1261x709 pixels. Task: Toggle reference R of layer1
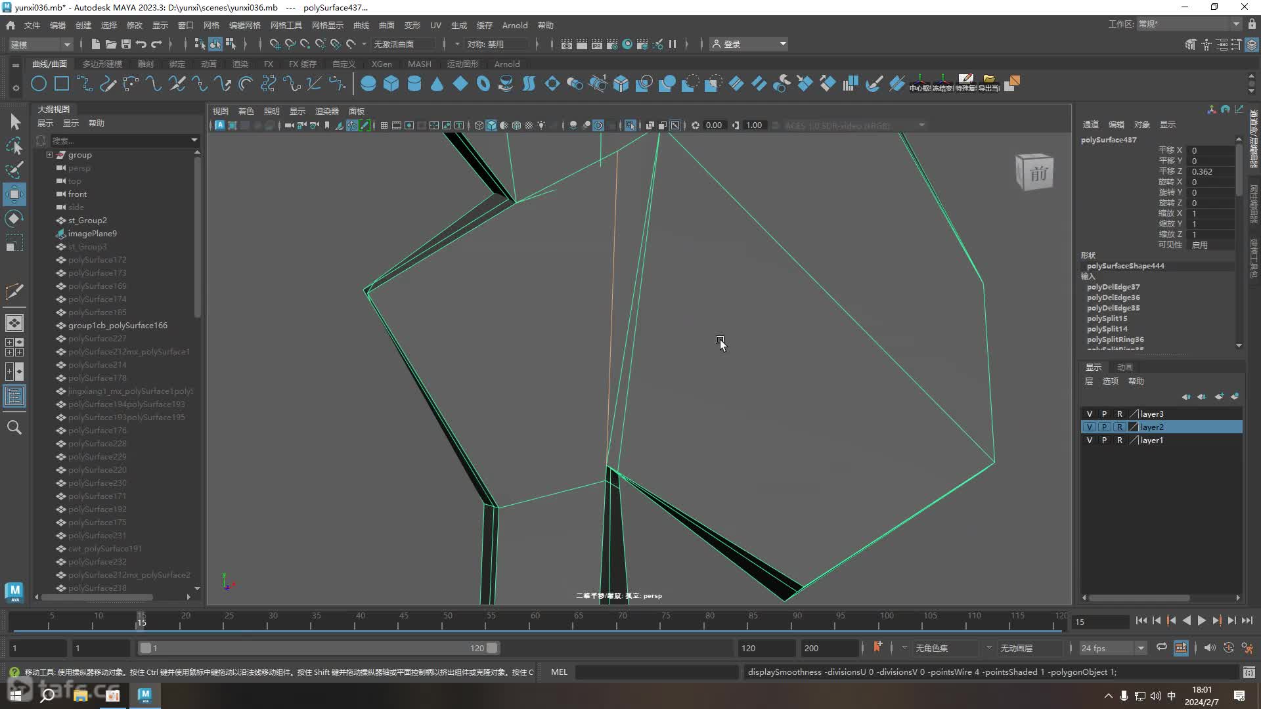tap(1119, 440)
